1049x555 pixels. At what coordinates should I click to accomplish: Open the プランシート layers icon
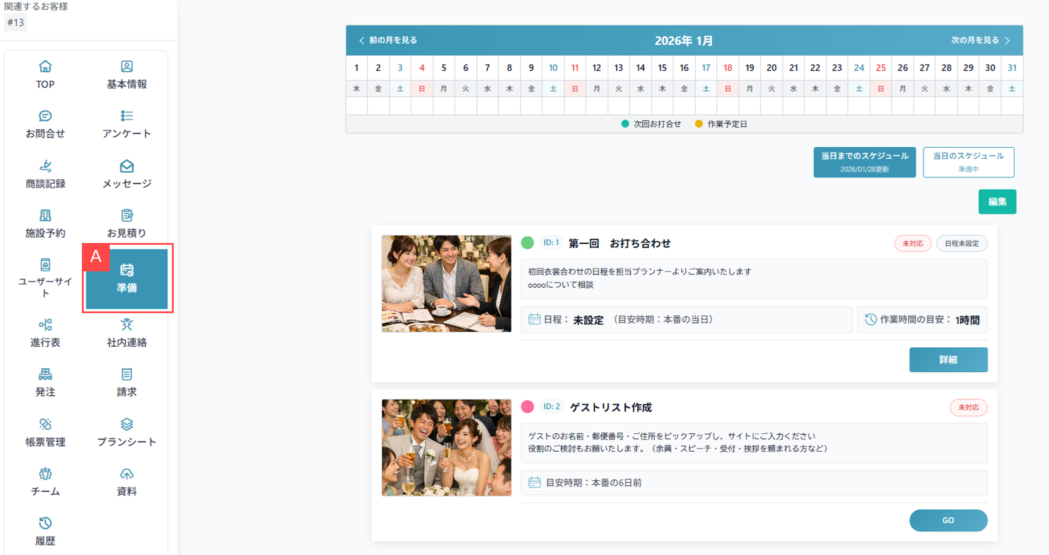point(127,424)
